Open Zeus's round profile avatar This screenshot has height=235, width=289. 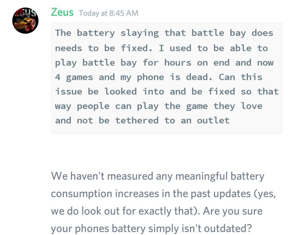25,21
